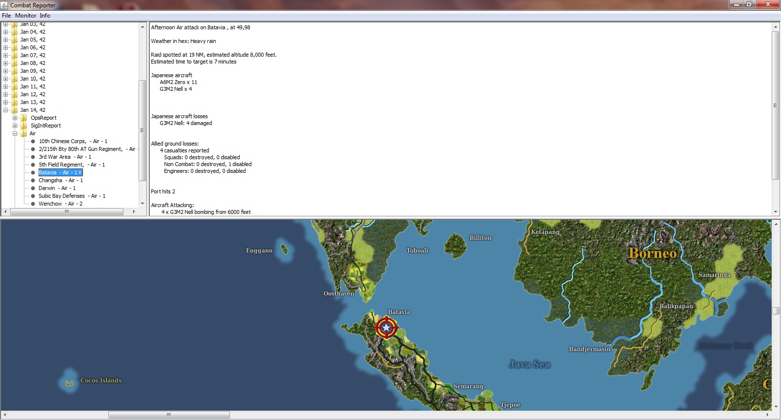Click the tree panel scroll-down arrow

tap(143, 204)
